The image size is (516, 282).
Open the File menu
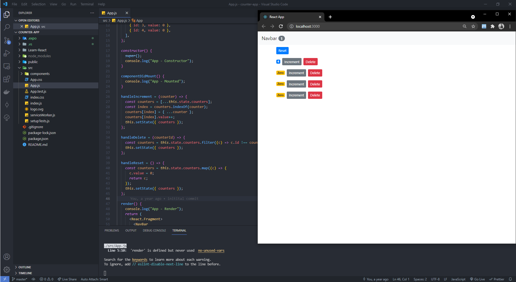pos(15,4)
